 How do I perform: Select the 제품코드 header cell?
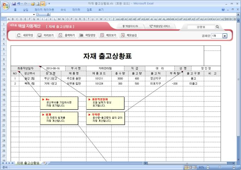click(x=99, y=74)
